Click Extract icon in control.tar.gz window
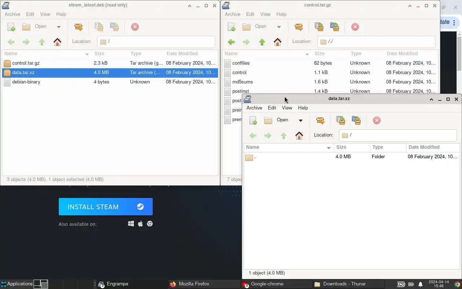The image size is (462, 289). click(298, 27)
